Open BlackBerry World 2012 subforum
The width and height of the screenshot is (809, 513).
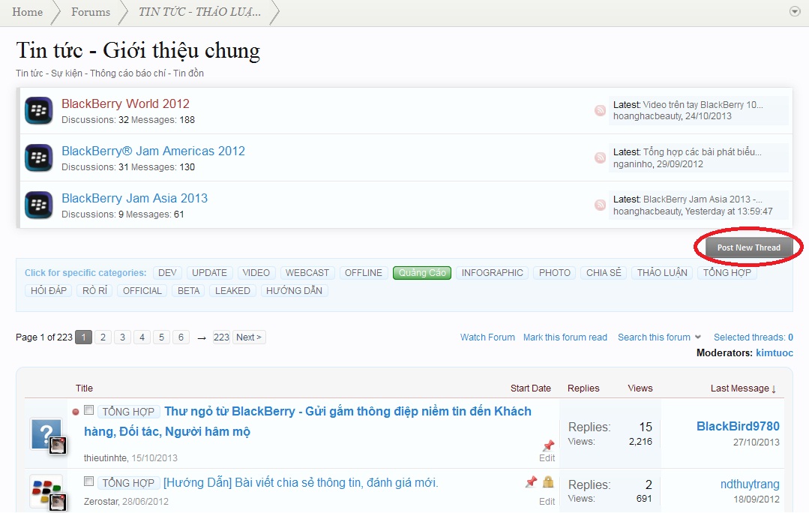[x=125, y=103]
